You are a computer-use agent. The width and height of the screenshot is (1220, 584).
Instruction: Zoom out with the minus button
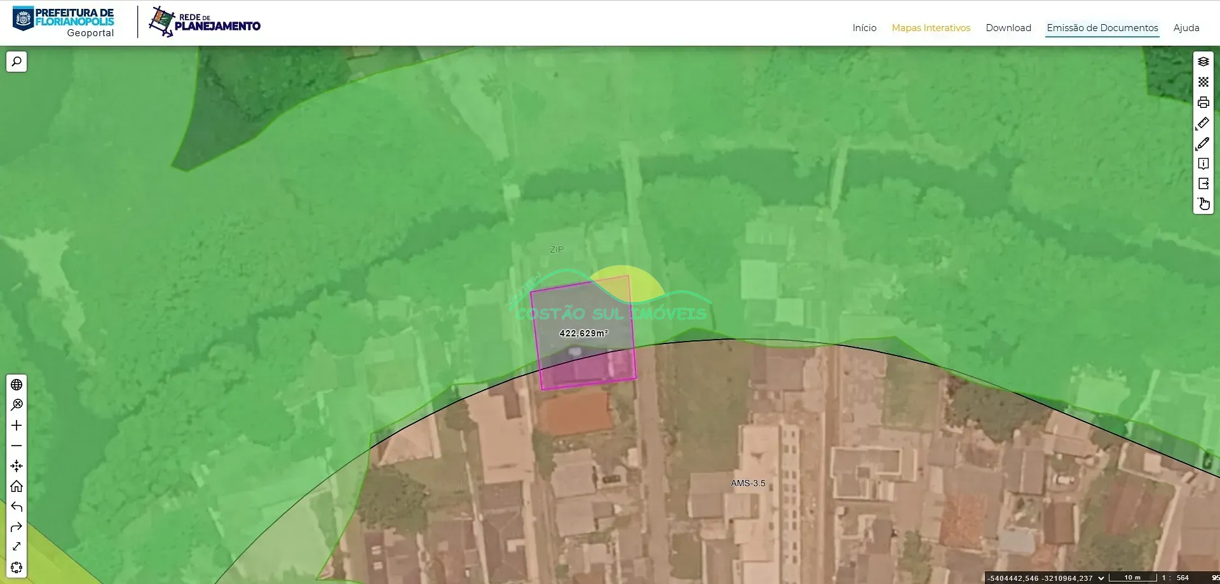(x=17, y=446)
